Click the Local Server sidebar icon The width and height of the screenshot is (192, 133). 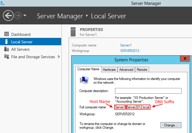coord(7,42)
